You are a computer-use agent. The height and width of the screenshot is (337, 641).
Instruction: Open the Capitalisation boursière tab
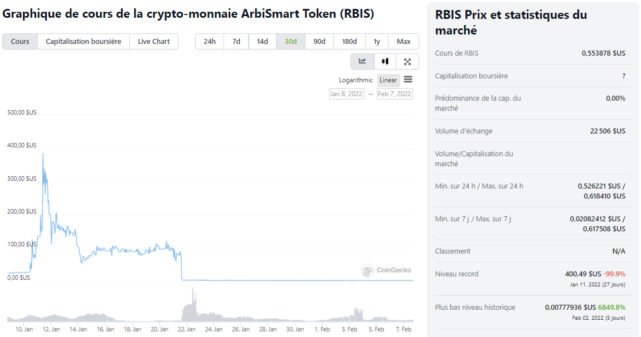84,41
